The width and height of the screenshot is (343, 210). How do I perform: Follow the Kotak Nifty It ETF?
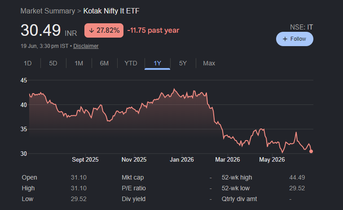click(295, 39)
